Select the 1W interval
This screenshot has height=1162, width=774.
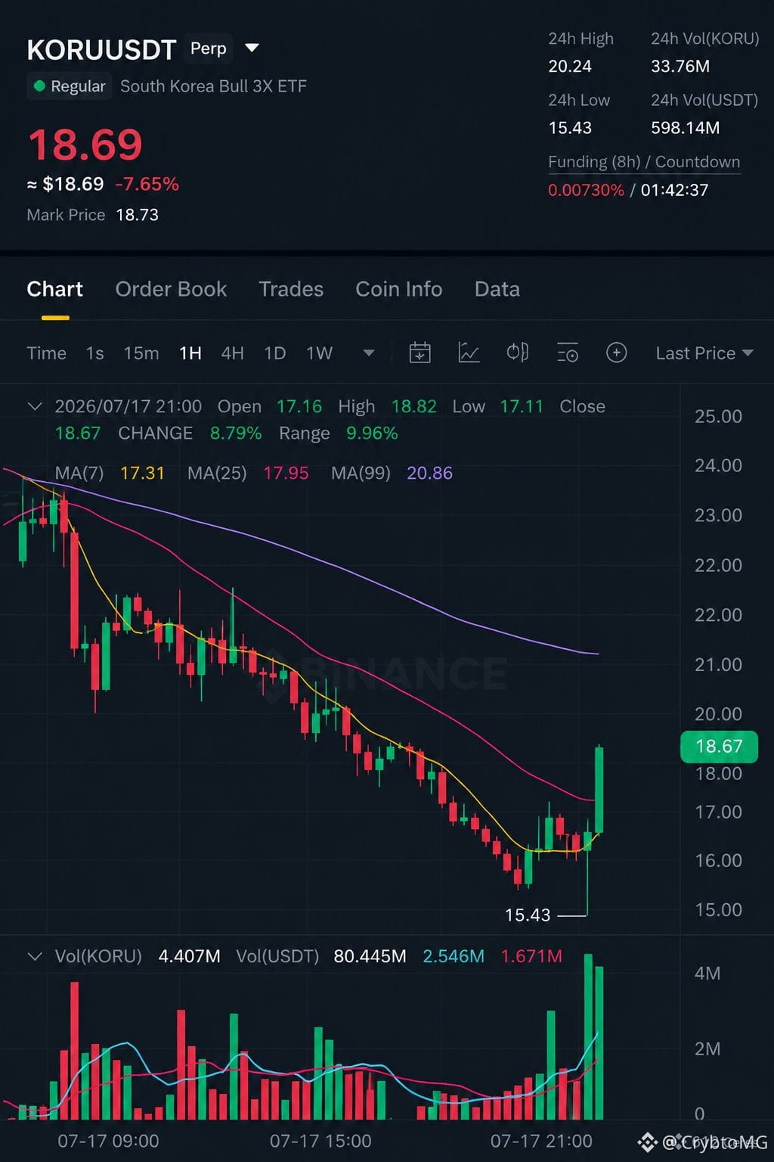pos(319,353)
